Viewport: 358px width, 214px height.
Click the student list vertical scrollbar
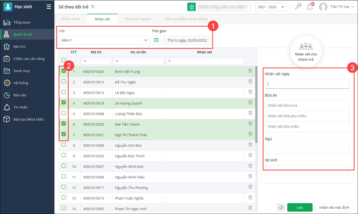[256, 106]
